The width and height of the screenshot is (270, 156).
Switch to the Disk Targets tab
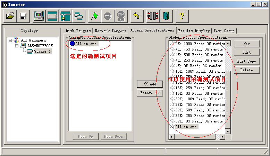click(x=78, y=31)
